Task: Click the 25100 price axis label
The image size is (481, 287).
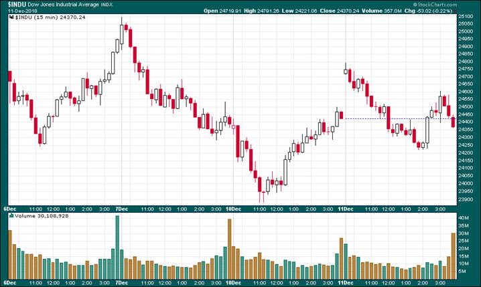Action: [x=466, y=16]
